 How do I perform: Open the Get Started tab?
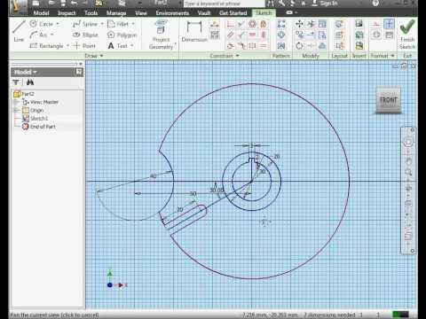click(233, 13)
